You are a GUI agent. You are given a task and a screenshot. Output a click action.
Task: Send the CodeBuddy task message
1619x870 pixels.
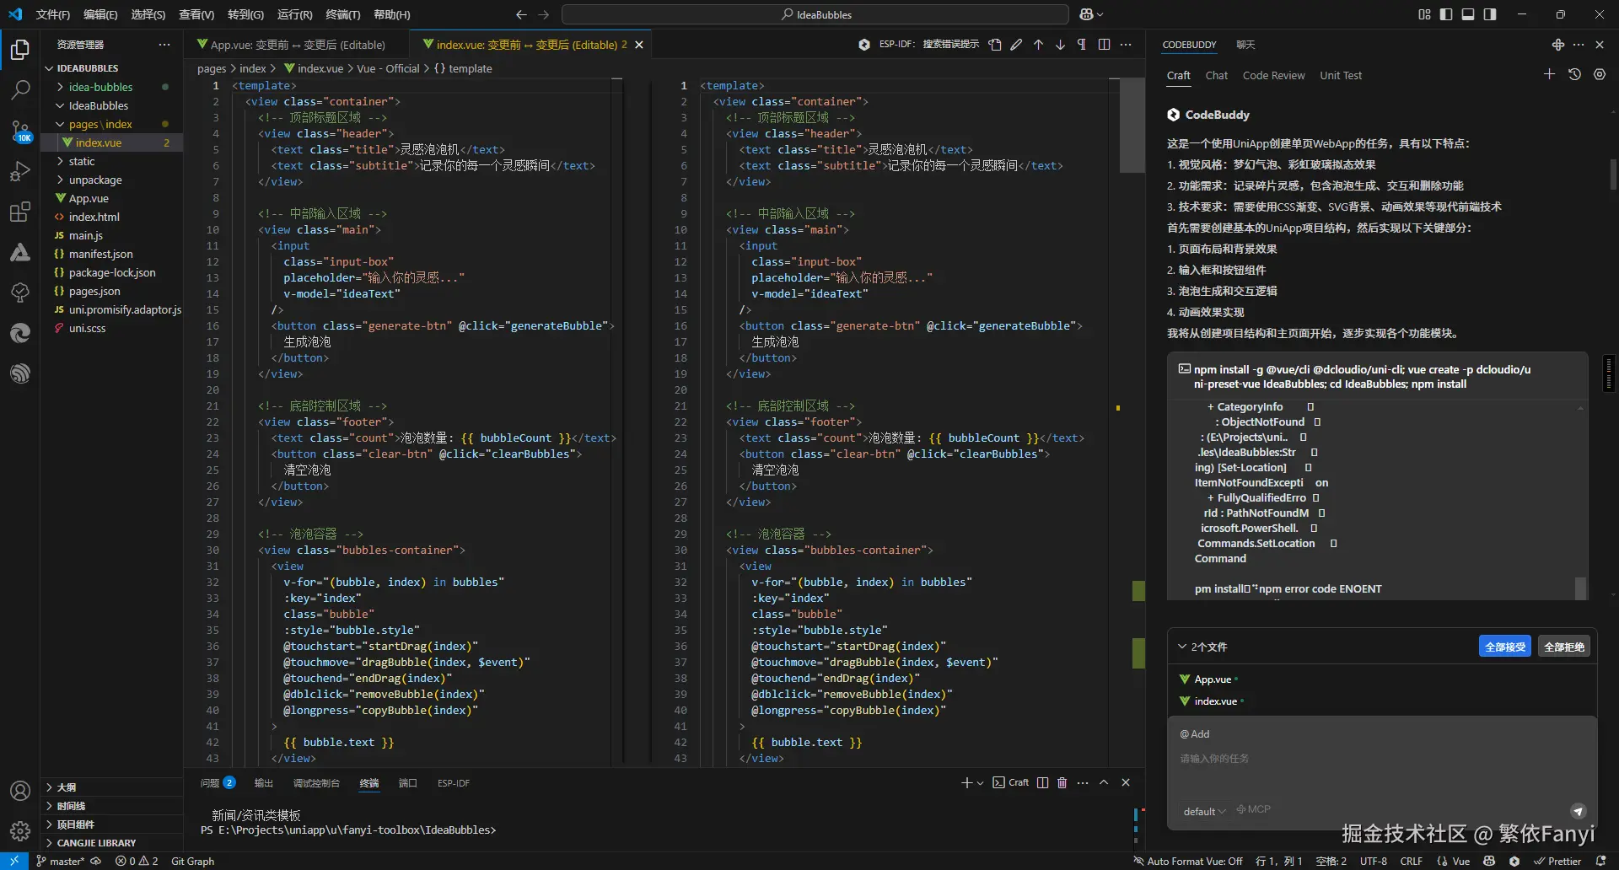coord(1578,811)
